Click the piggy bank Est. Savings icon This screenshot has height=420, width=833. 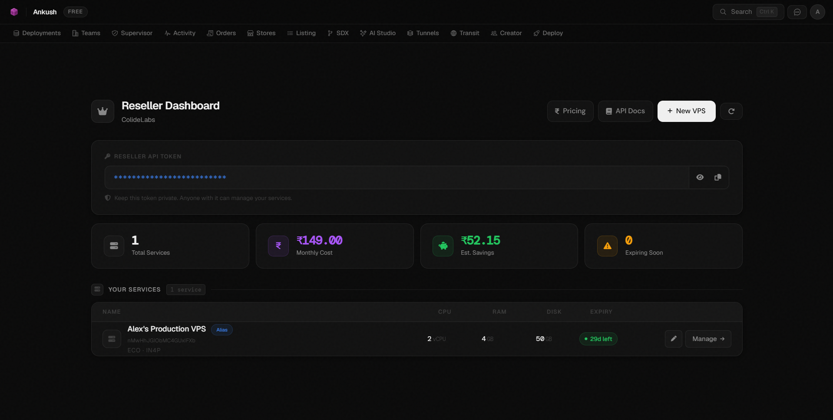tap(443, 246)
